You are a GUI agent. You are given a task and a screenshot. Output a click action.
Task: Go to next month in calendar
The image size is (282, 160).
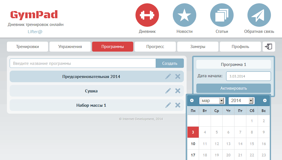(265, 101)
